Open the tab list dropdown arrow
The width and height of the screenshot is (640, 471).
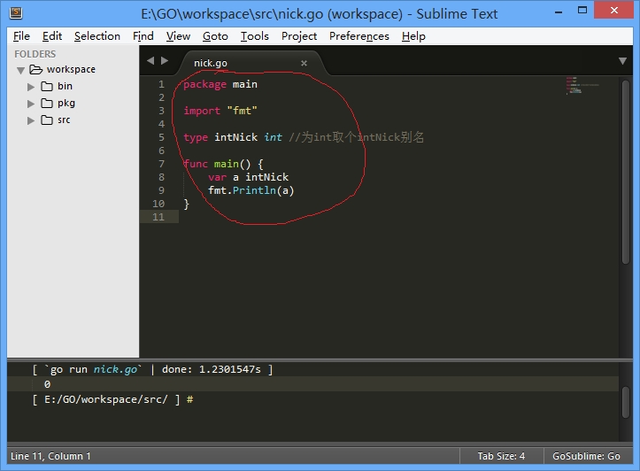tap(622, 61)
